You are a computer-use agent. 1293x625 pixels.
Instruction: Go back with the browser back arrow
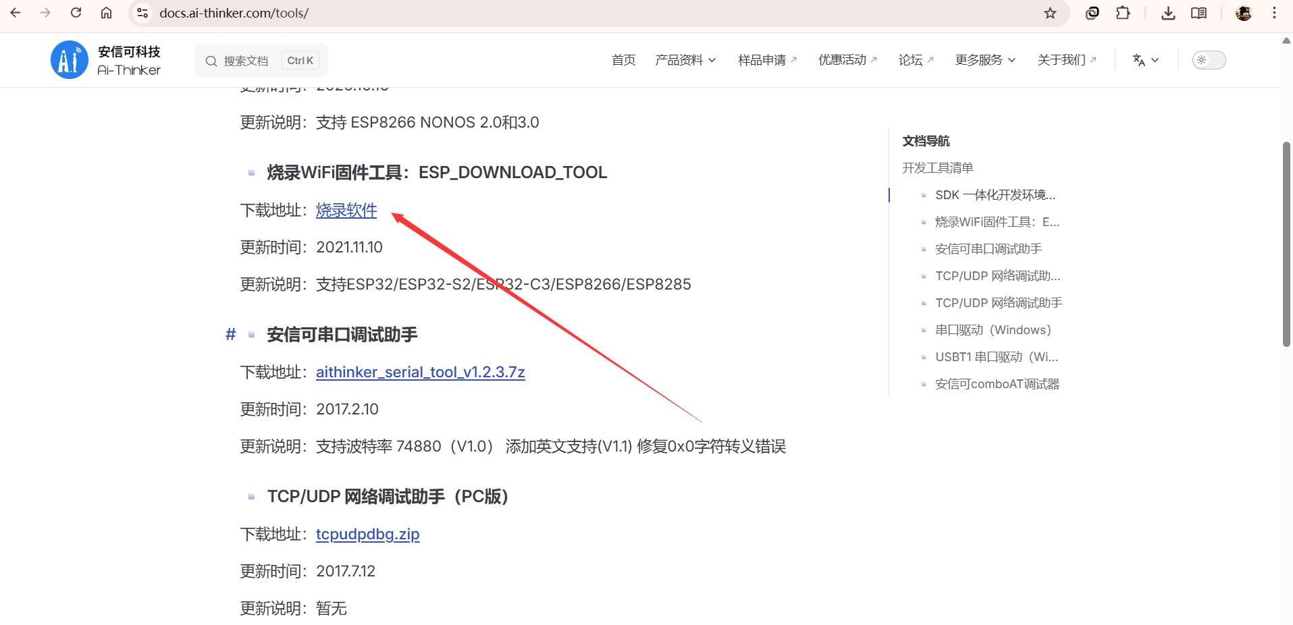click(x=15, y=13)
